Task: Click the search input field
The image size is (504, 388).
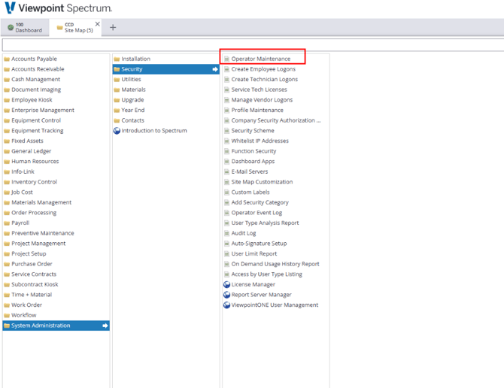Action: point(253,45)
